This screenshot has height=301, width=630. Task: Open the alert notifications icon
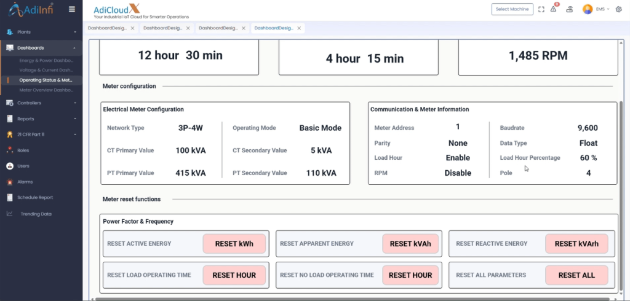(x=554, y=9)
